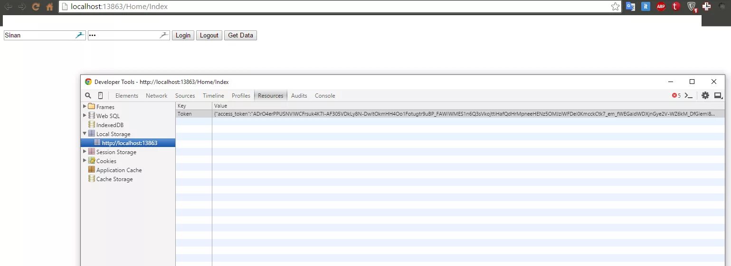Screen dimensions: 731x266
Task: Expand the Cookies node arrow
Action: pos(85,161)
